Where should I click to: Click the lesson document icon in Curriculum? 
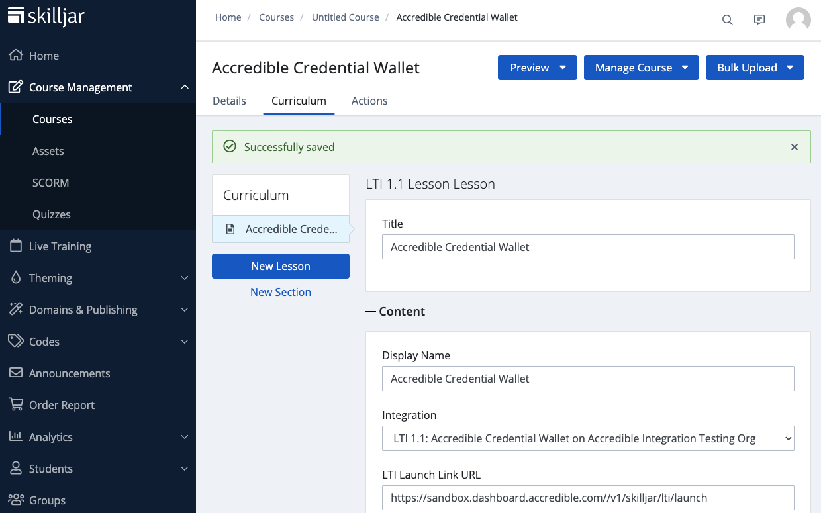230,229
